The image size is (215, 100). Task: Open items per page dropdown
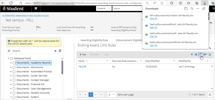[x=112, y=95]
